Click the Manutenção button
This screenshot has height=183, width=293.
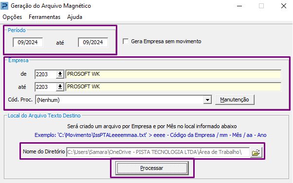click(235, 100)
